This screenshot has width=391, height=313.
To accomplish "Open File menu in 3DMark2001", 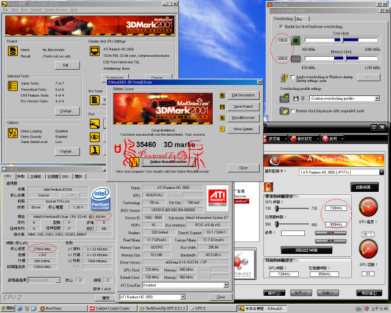I will (x=5, y=10).
